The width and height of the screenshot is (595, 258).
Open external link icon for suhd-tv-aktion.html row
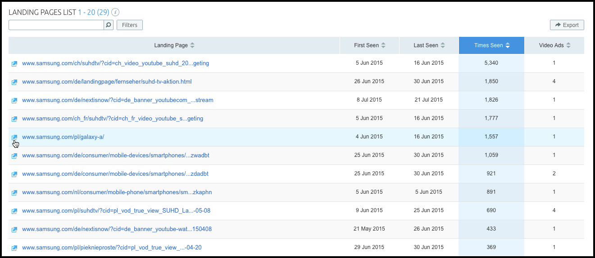14,82
